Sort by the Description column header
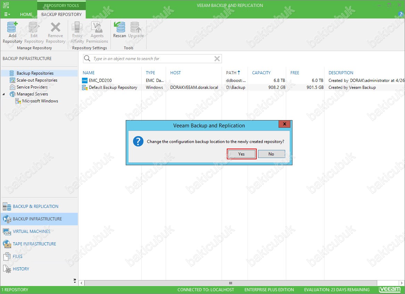405x294 pixels. [341, 73]
